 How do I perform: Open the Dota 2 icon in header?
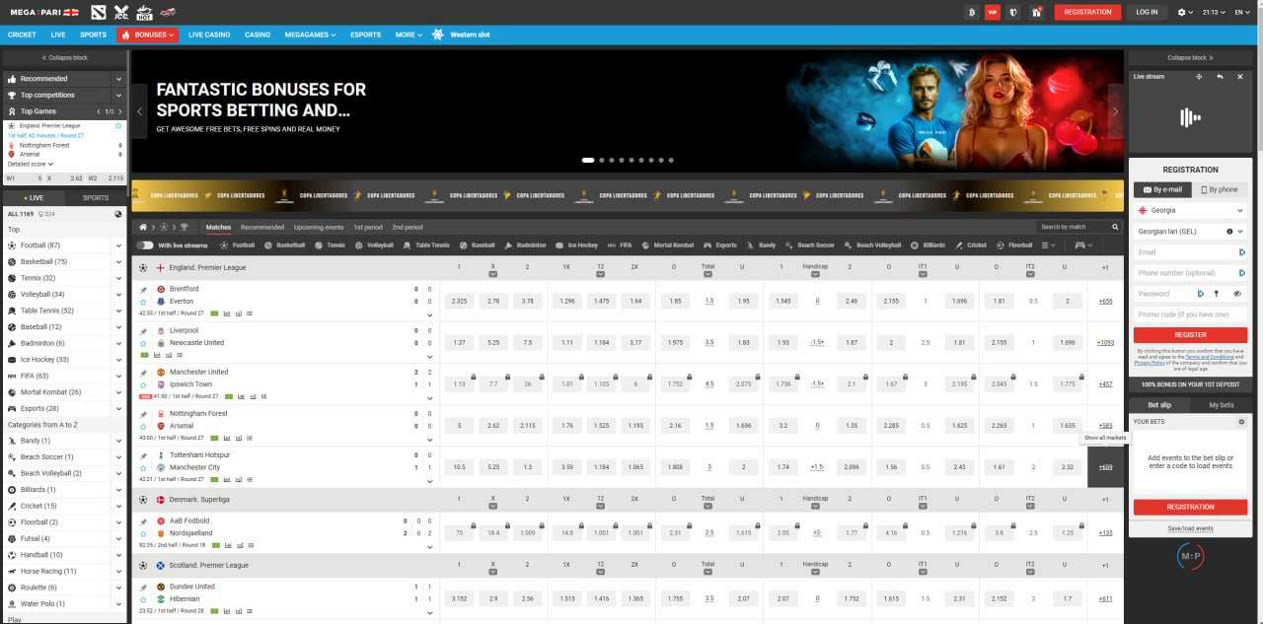click(x=98, y=12)
